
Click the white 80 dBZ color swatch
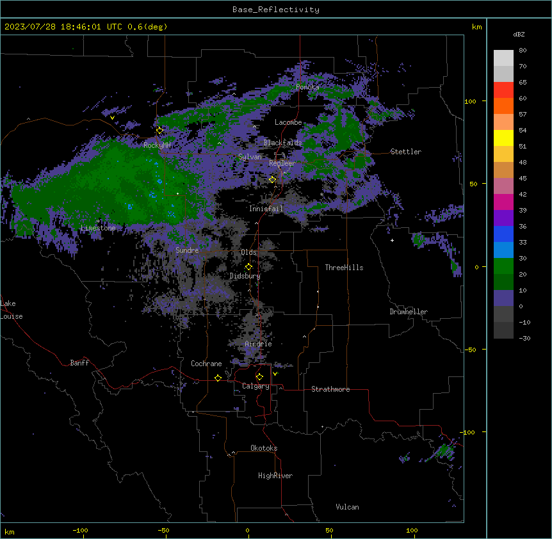click(x=503, y=58)
